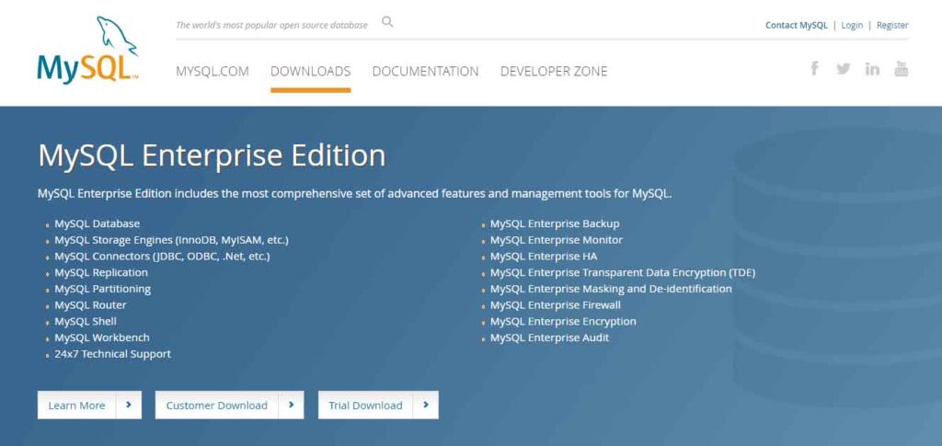Click the MySQL Enterprise Monitor item

click(557, 239)
